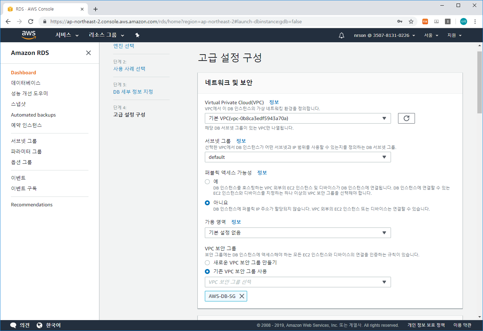The height and width of the screenshot is (331, 483).
Task: Open the 서울 region dropdown
Action: pyautogui.click(x=431, y=35)
